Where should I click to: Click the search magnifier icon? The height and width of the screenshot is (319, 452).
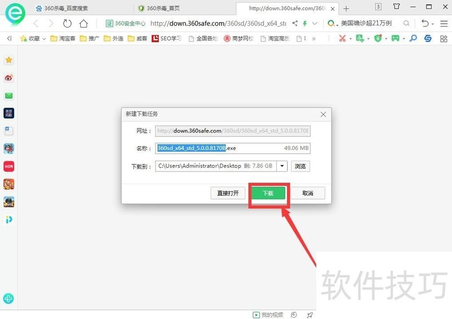[406, 23]
